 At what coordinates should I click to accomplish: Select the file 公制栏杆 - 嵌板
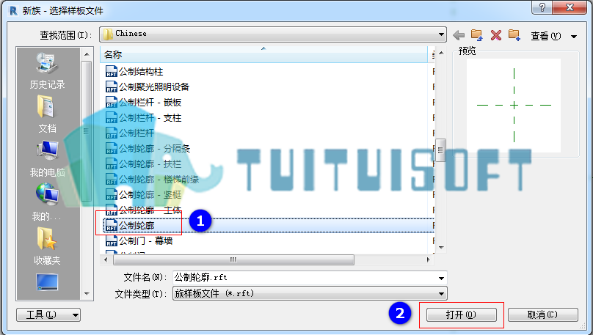tap(150, 103)
